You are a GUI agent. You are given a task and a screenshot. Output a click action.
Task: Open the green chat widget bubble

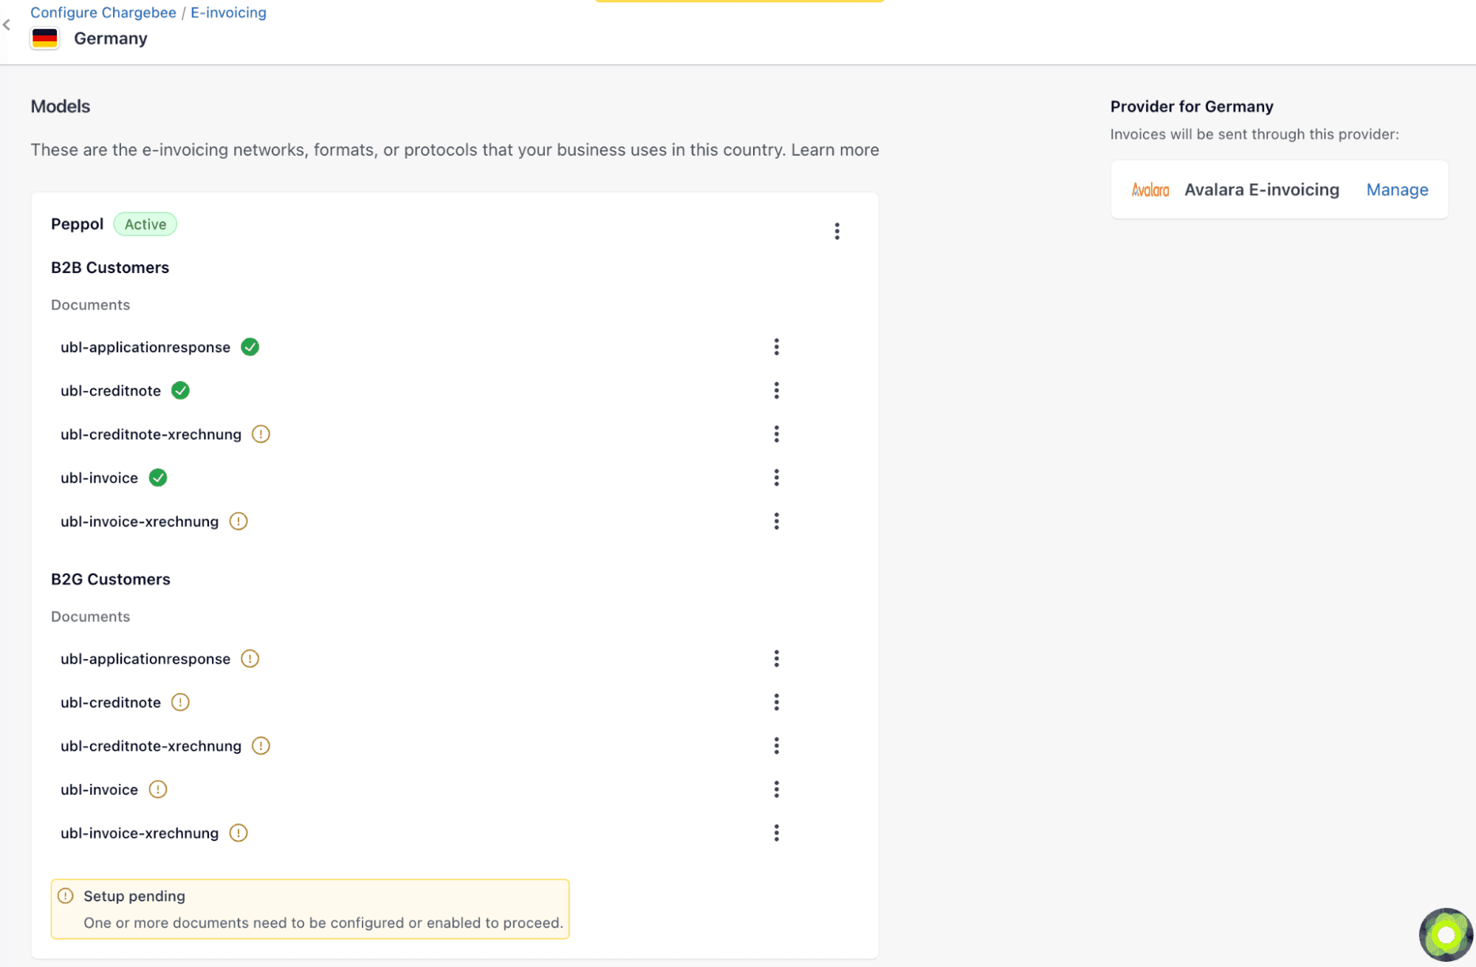click(1445, 935)
